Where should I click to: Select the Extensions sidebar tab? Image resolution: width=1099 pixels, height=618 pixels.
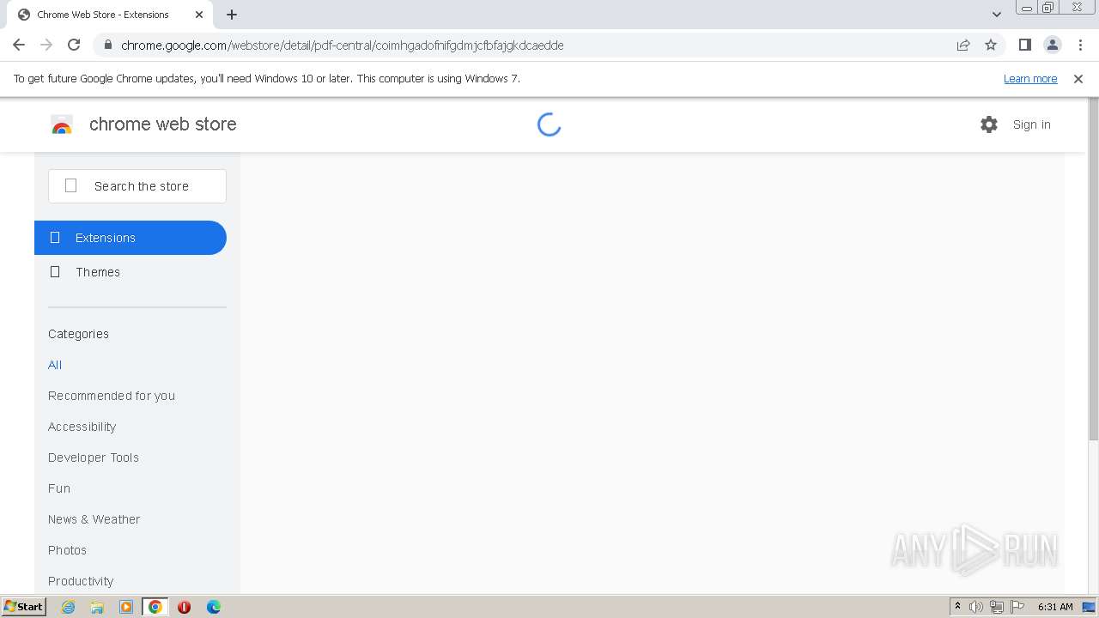131,238
